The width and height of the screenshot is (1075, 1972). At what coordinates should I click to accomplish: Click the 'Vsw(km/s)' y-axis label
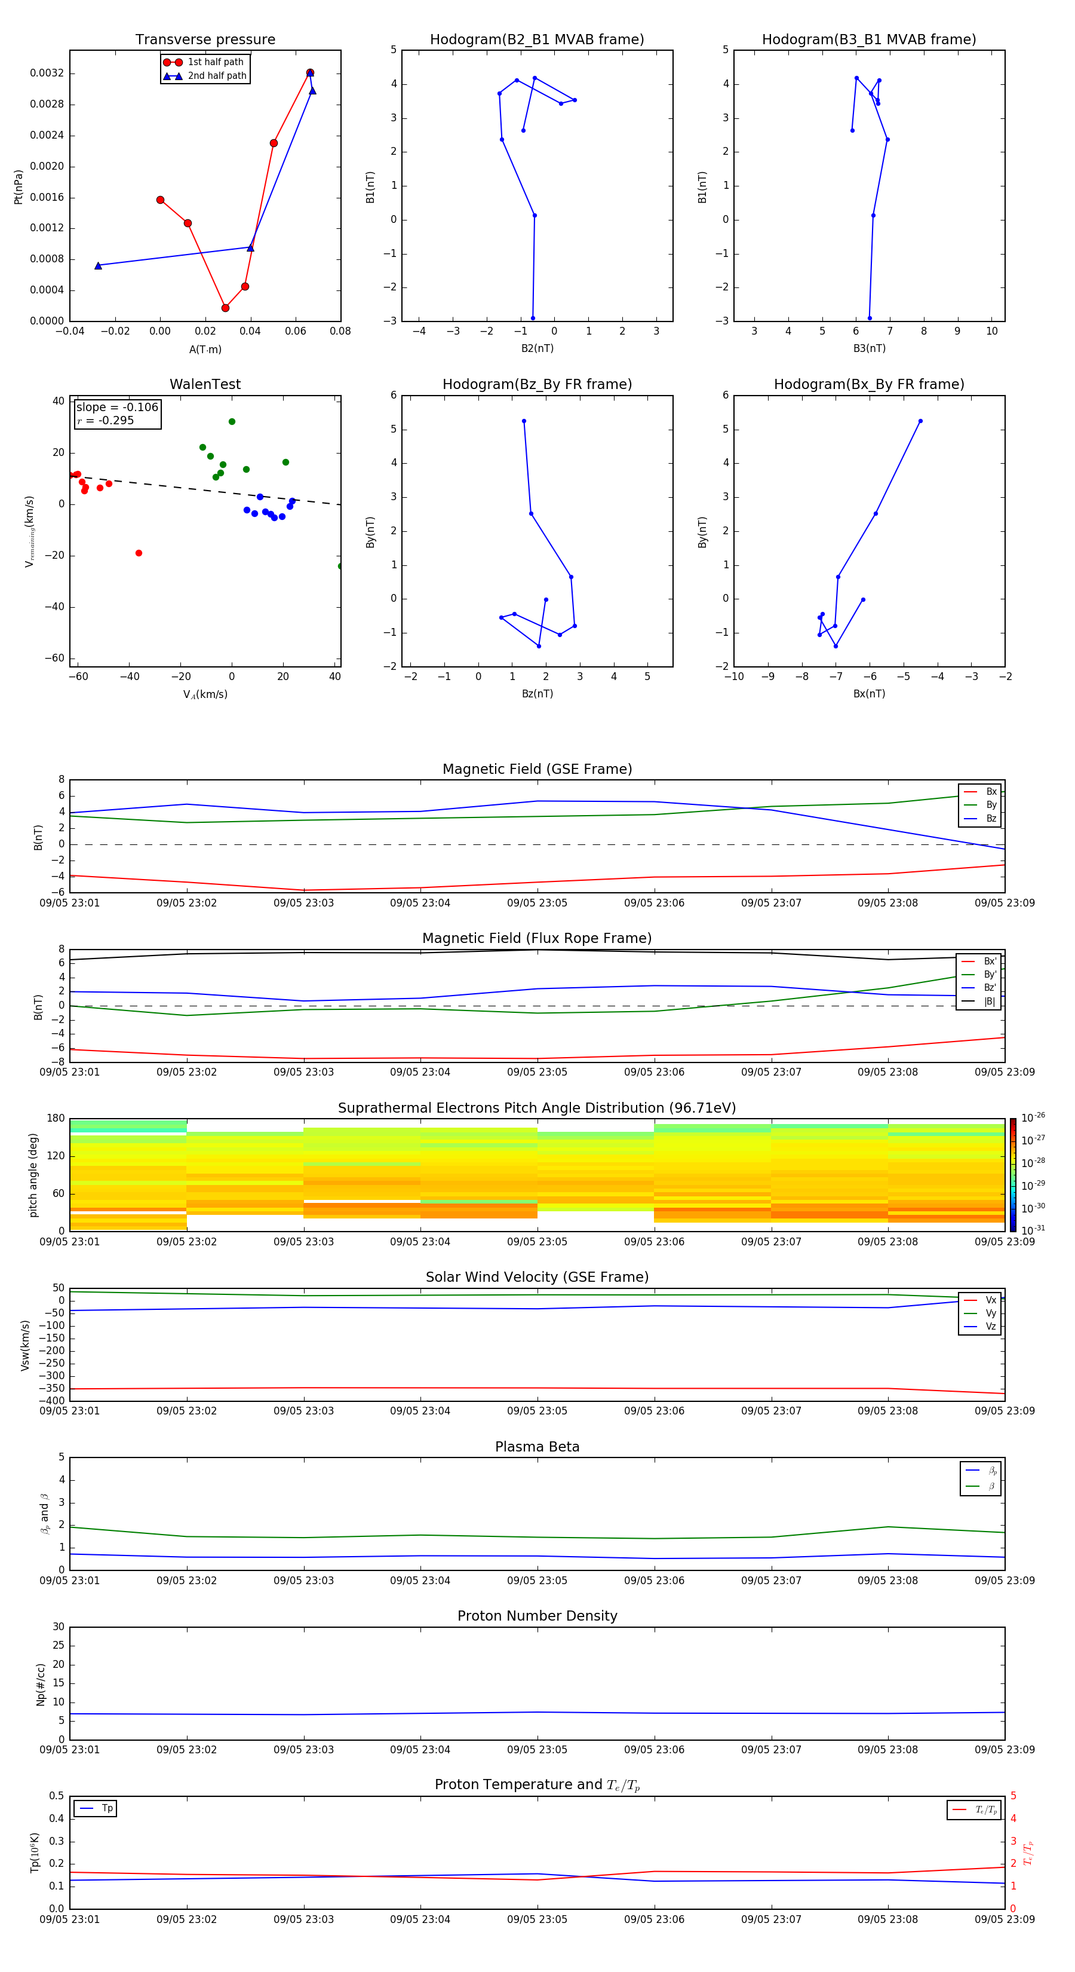(x=25, y=1345)
